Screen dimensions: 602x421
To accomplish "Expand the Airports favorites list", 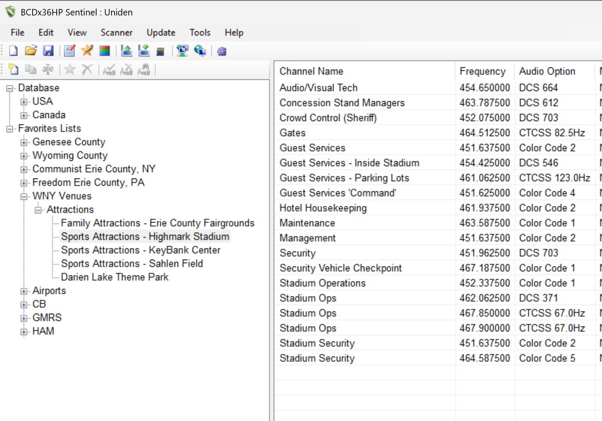I will (24, 291).
